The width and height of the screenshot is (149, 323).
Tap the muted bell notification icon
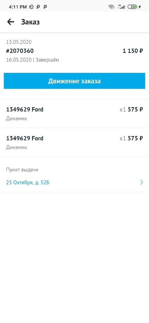pos(31,7)
